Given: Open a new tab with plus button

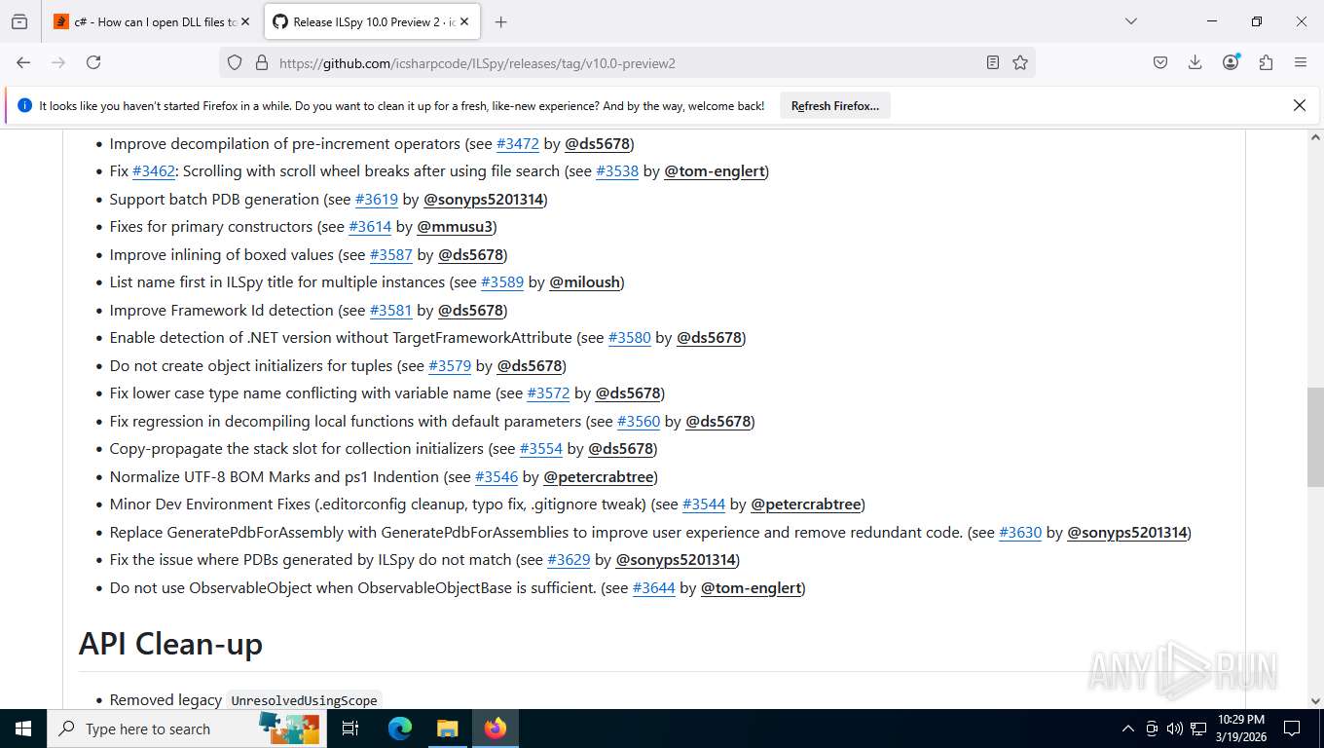Looking at the screenshot, I should pyautogui.click(x=500, y=21).
